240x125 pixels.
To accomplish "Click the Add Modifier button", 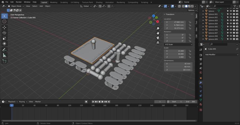I will click(x=221, y=55).
